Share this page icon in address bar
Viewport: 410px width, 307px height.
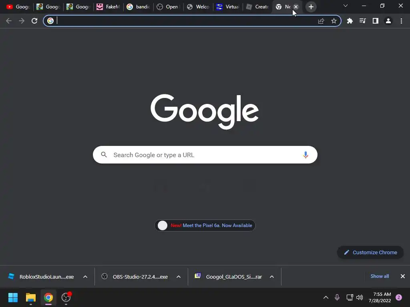tap(321, 21)
